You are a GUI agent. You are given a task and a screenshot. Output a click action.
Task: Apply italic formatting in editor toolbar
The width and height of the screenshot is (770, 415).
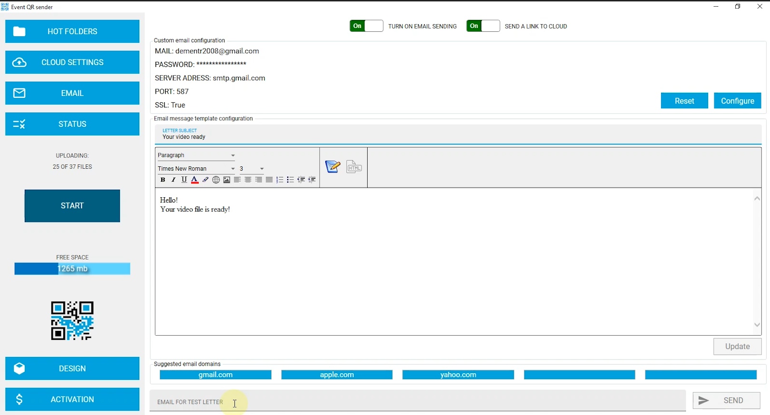[x=173, y=180]
